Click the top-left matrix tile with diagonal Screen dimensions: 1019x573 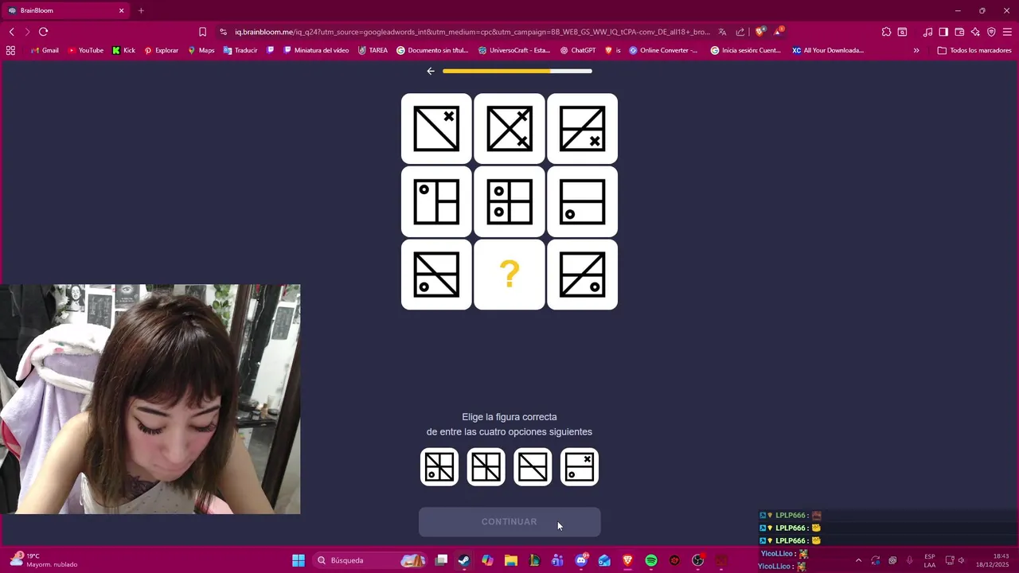[436, 129]
